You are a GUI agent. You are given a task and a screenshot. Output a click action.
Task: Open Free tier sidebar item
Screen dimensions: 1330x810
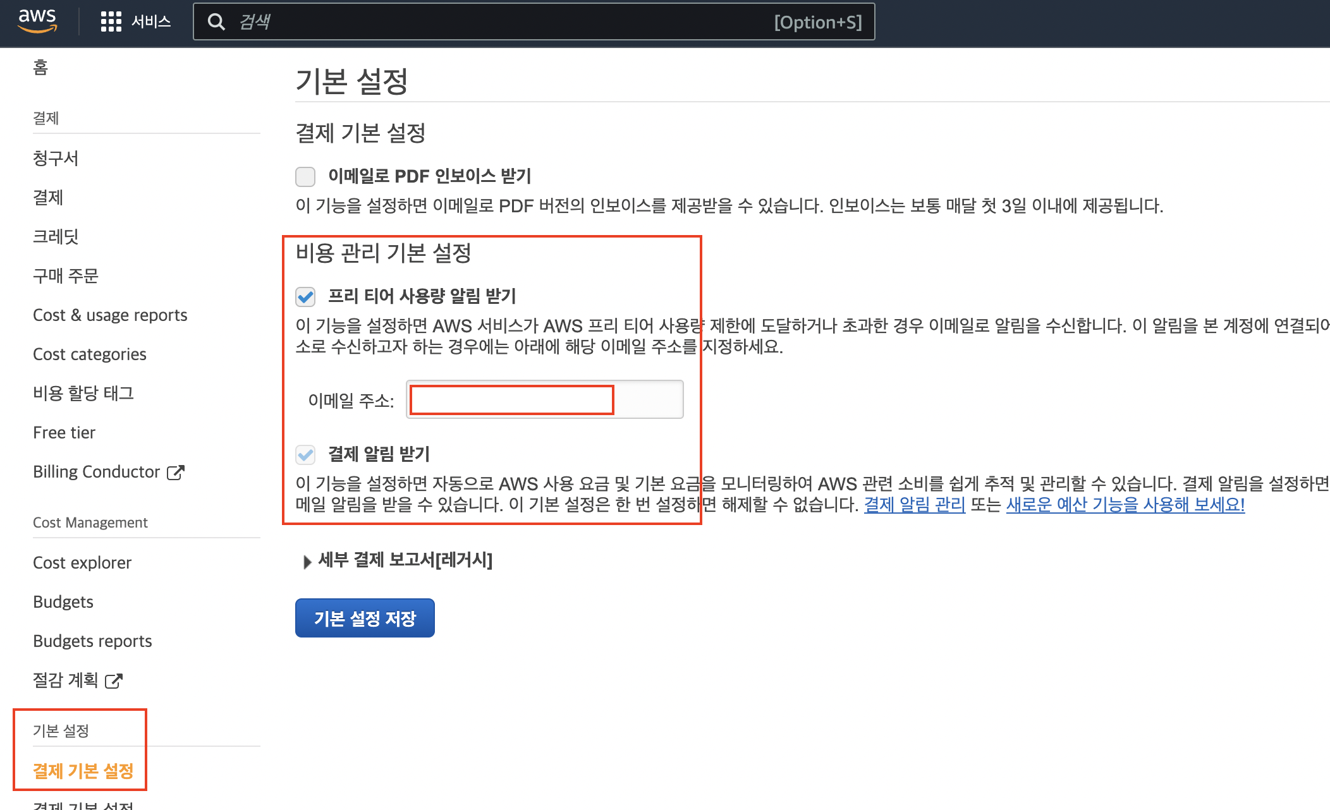click(x=64, y=432)
